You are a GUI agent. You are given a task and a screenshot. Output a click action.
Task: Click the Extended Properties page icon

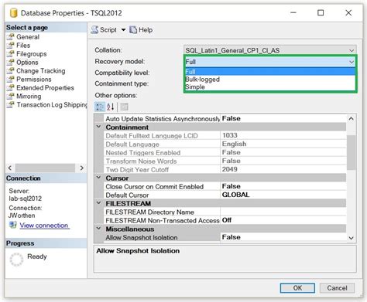click(11, 88)
